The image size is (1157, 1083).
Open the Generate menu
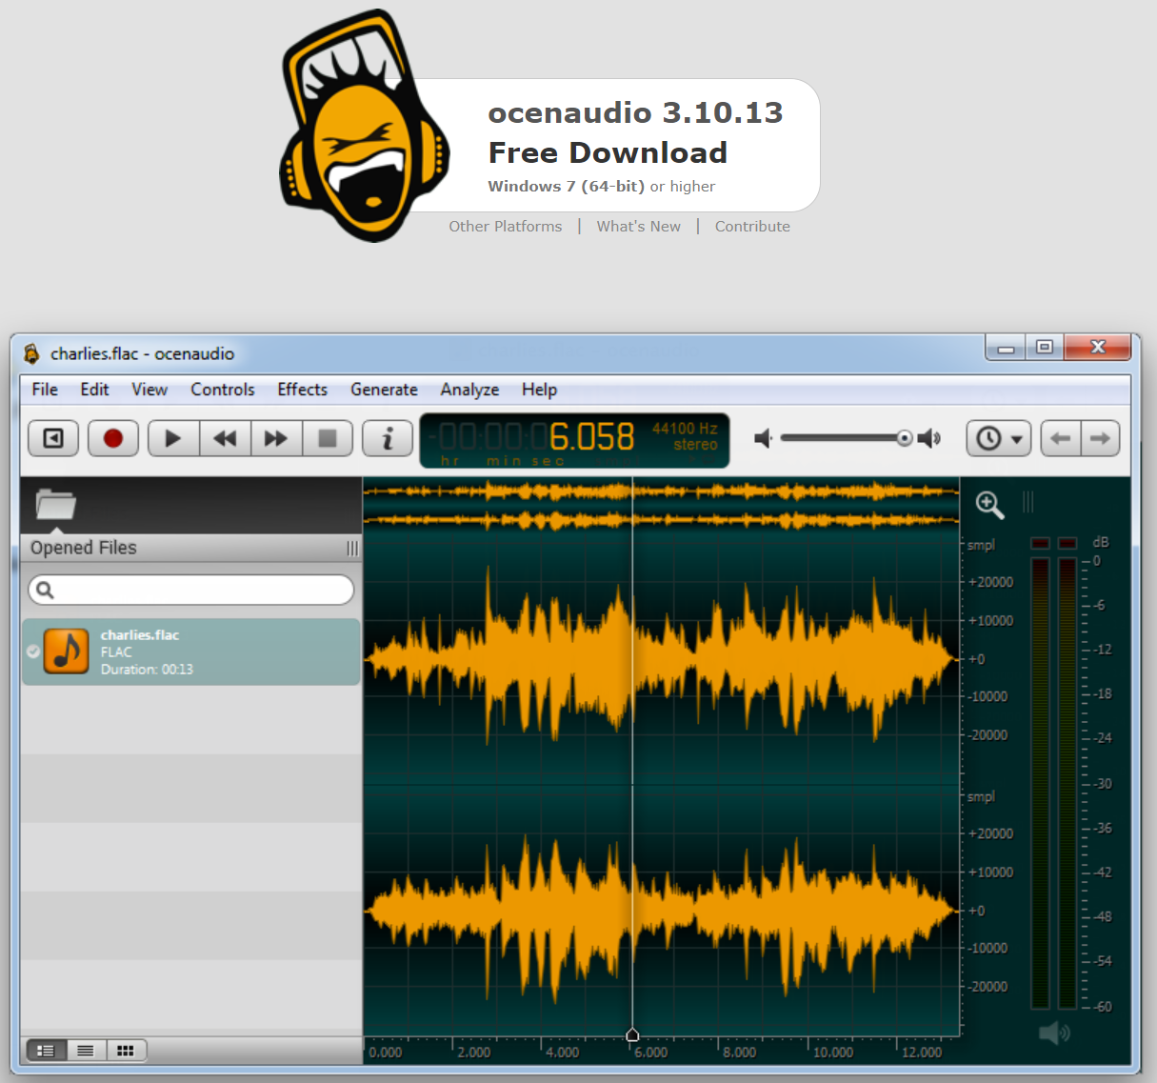384,390
